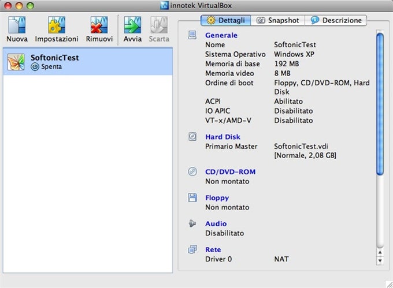Open the Hard Disk settings link

click(x=223, y=137)
